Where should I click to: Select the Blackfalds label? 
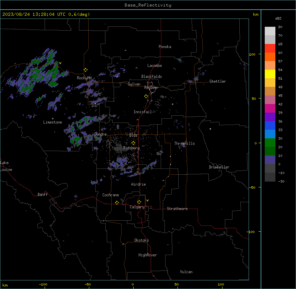click(151, 77)
